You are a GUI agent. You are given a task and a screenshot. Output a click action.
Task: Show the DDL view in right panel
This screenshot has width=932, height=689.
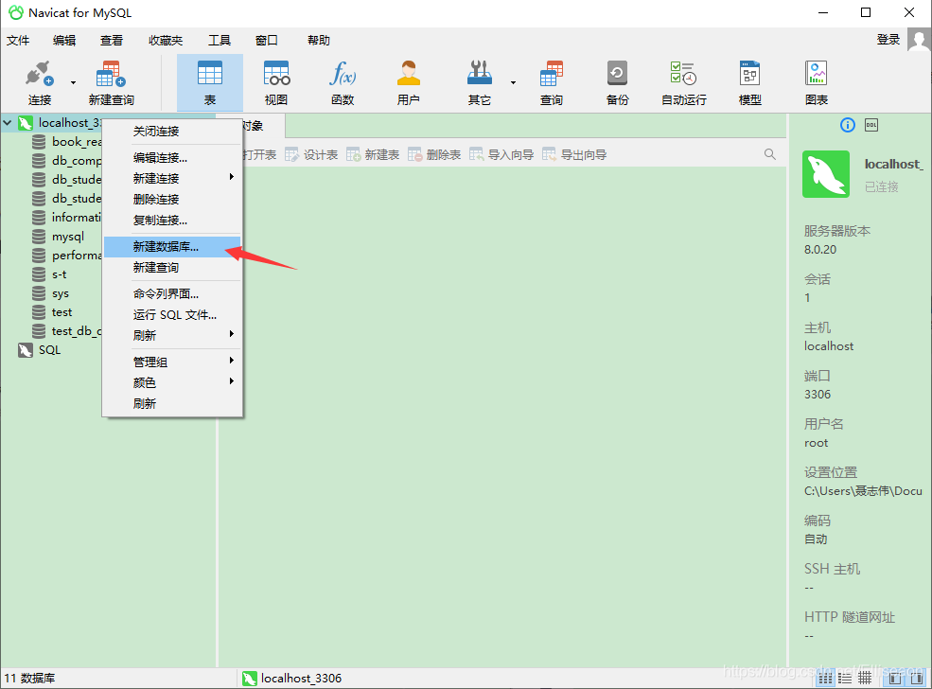point(871,124)
